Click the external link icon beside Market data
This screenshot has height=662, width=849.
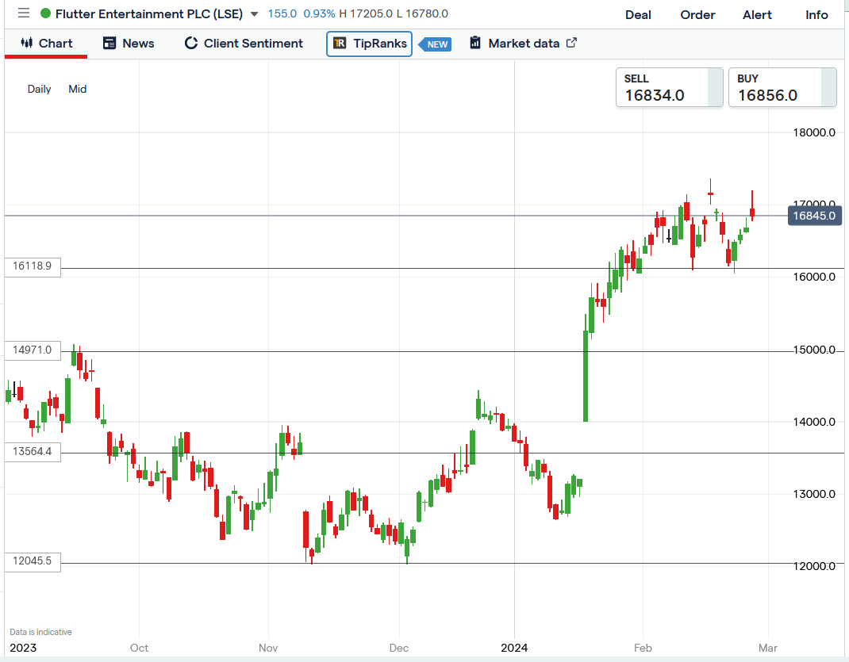[x=571, y=43]
